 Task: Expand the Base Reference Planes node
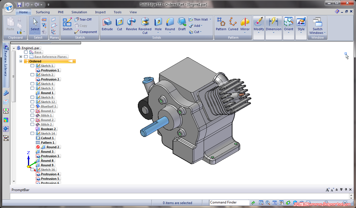coord(21,57)
